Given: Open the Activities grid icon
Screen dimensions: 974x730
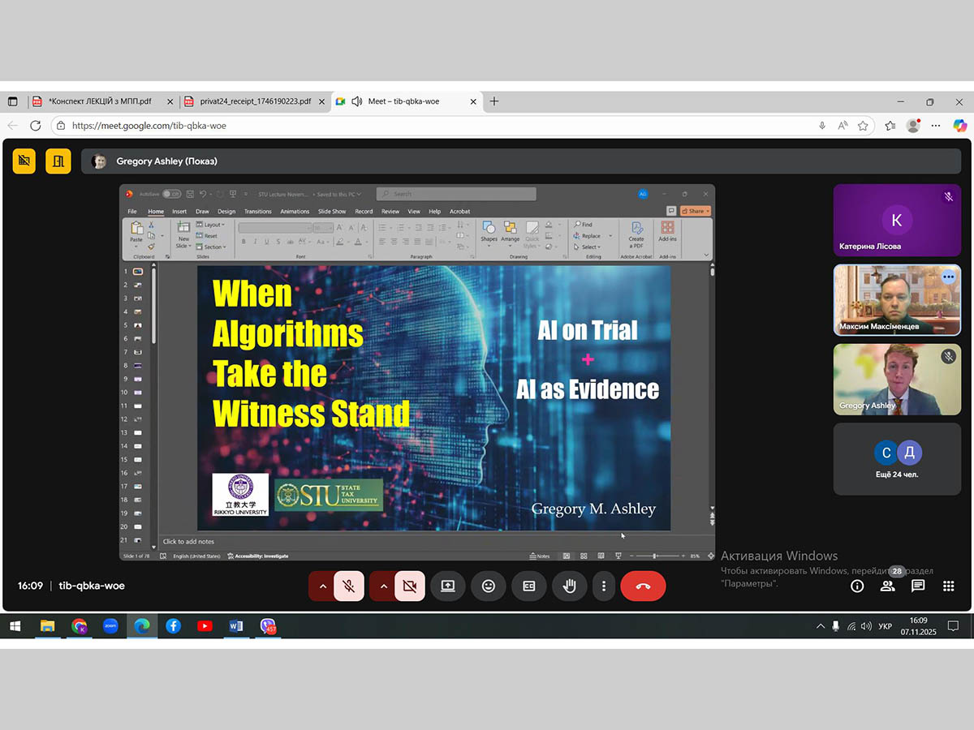Looking at the screenshot, I should tap(948, 586).
